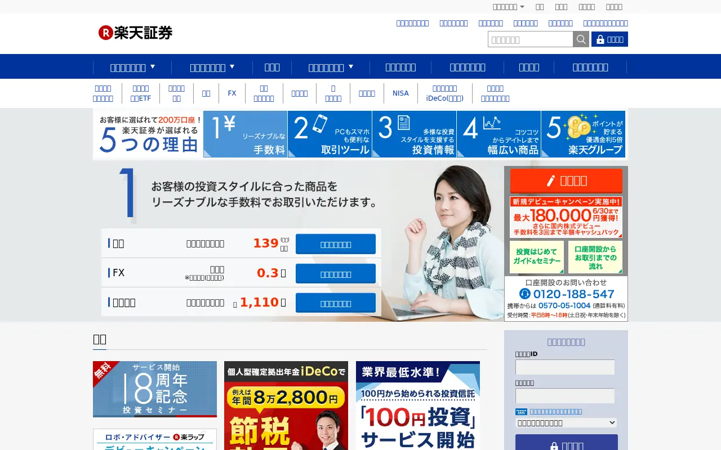The image size is (721, 450).
Task: Click the login panel lock button
Action: pyautogui.click(x=566, y=442)
